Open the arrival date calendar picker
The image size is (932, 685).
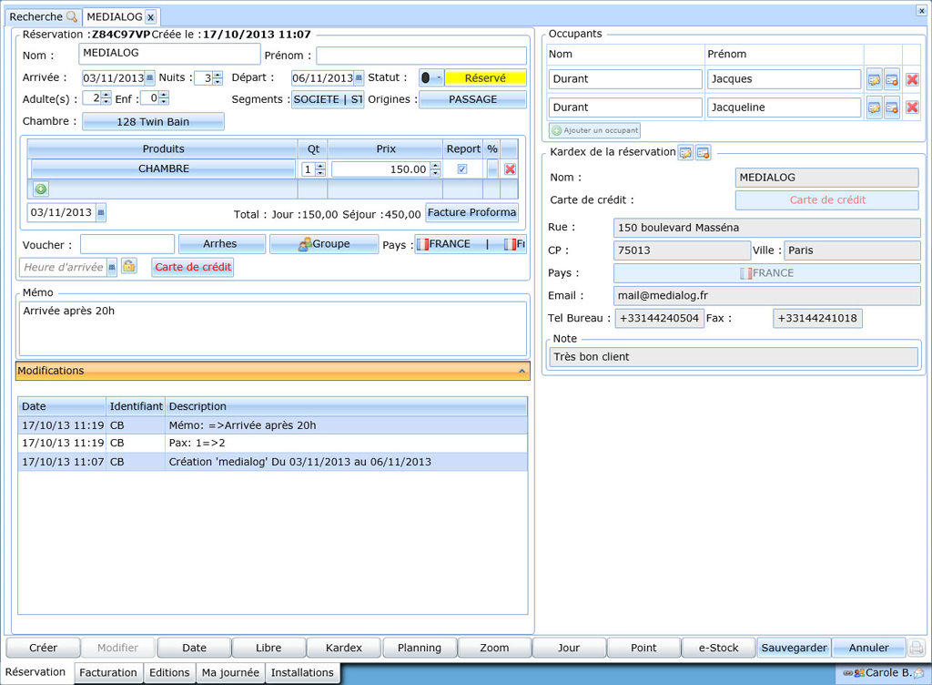(150, 78)
